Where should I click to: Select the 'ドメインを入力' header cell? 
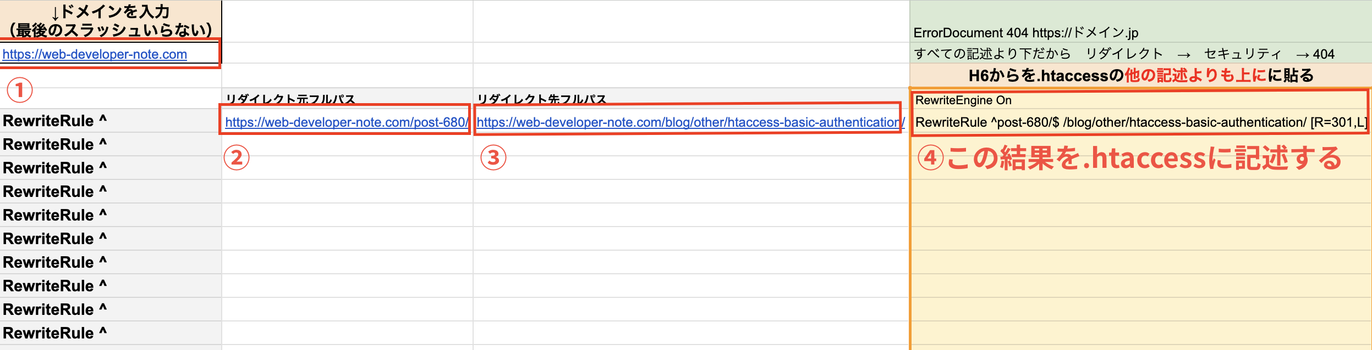(110, 21)
